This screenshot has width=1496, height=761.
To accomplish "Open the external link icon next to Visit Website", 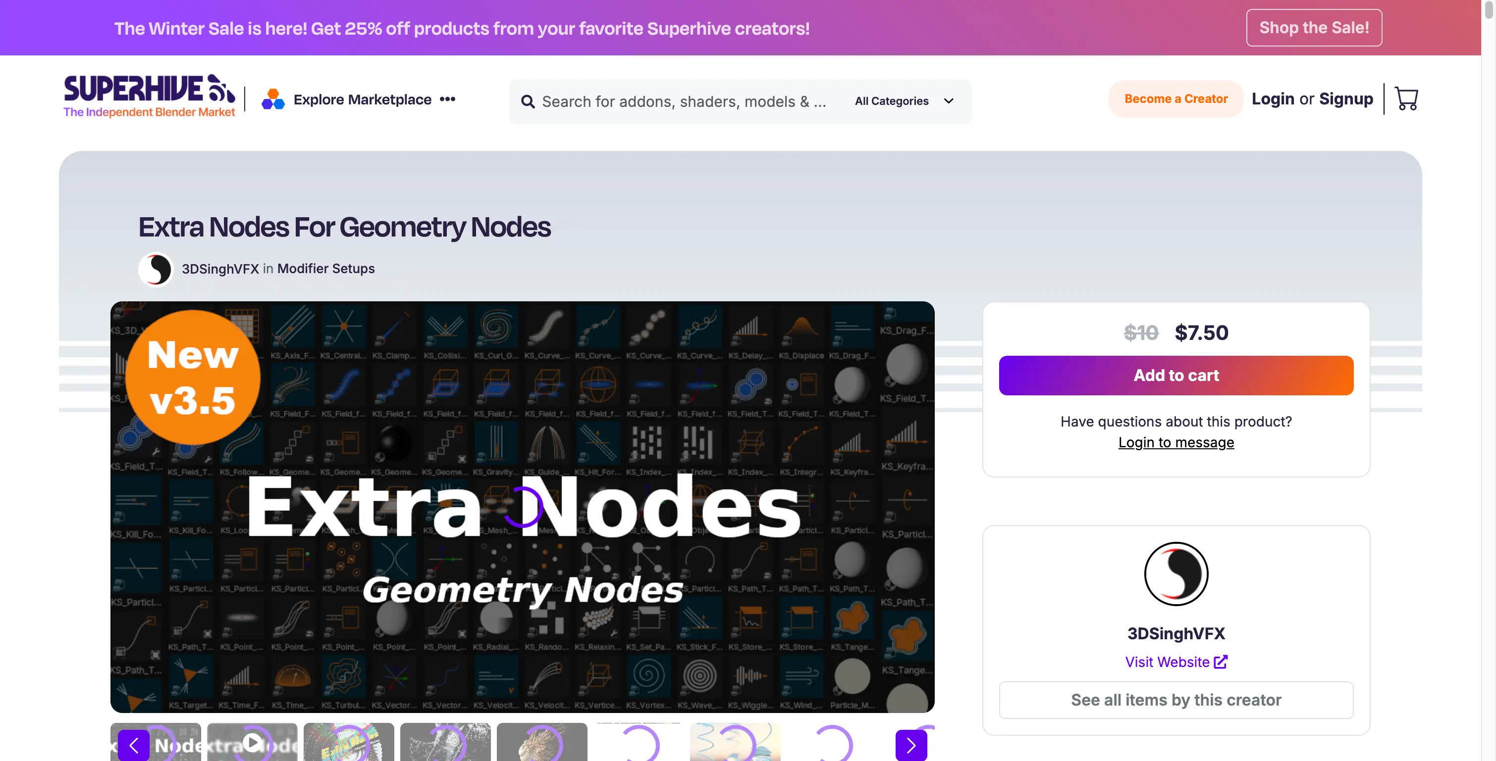I will [1221, 661].
